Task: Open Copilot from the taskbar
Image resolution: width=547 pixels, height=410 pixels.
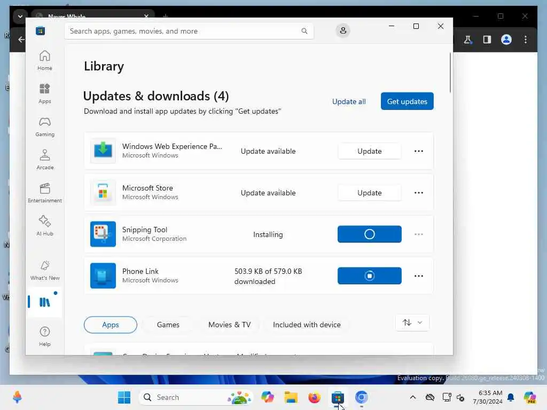Action: coord(267,397)
